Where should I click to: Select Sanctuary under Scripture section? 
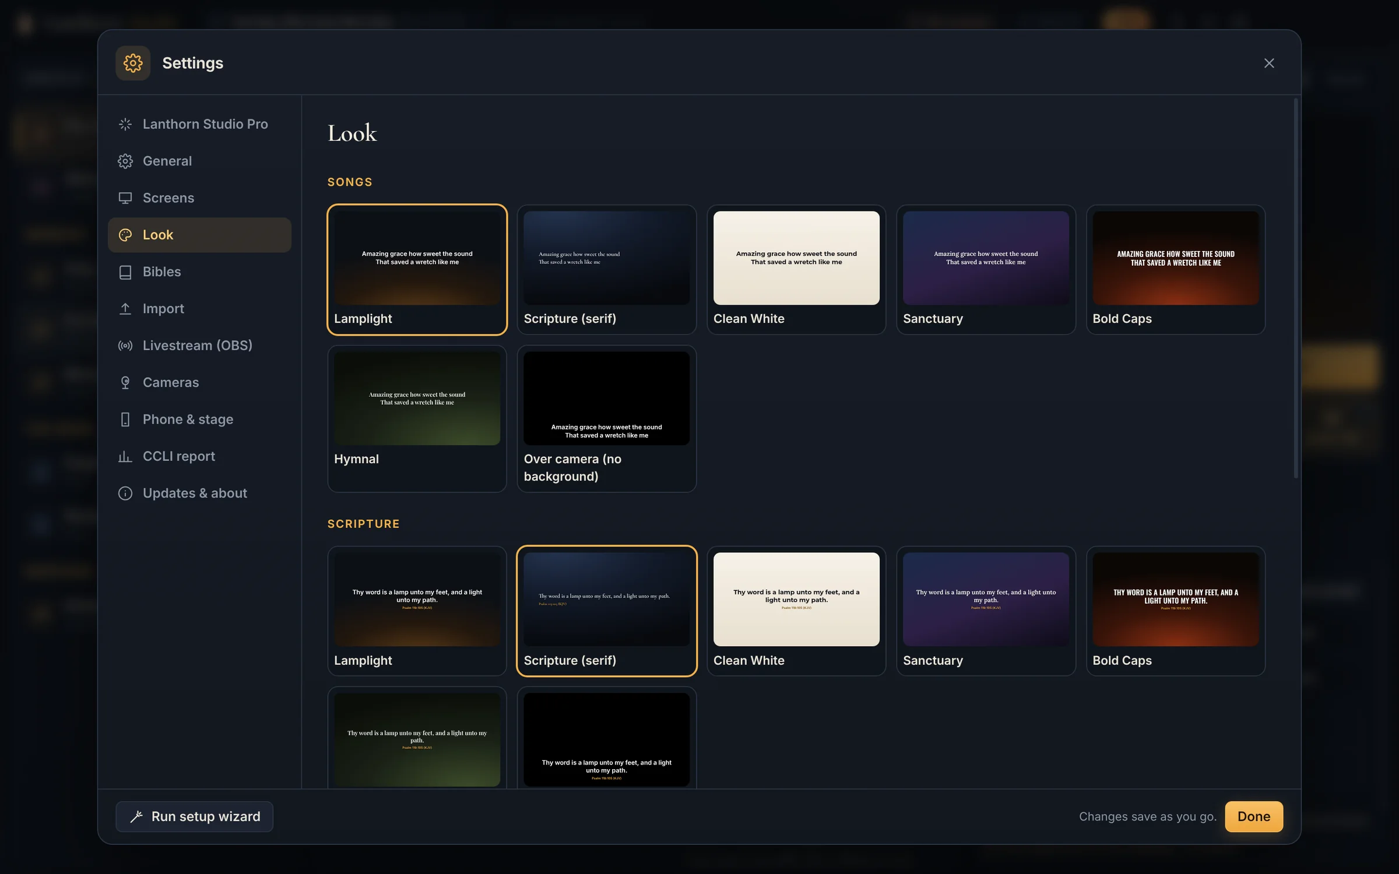point(986,611)
